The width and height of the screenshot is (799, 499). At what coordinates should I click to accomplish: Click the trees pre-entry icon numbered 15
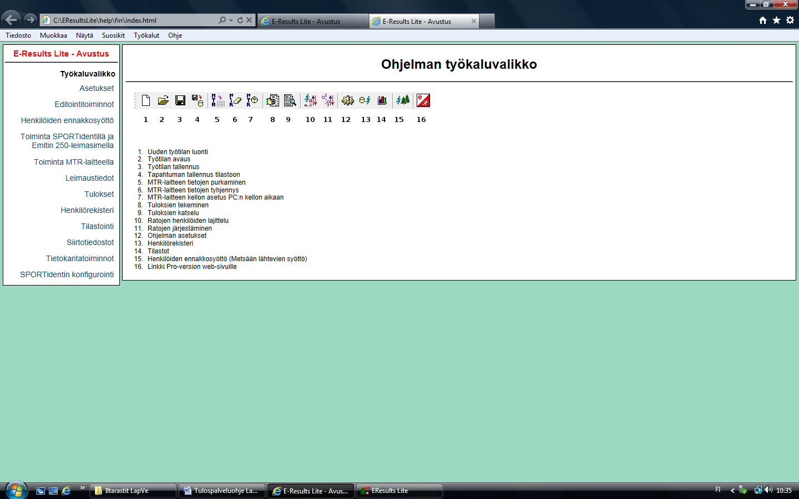click(403, 100)
